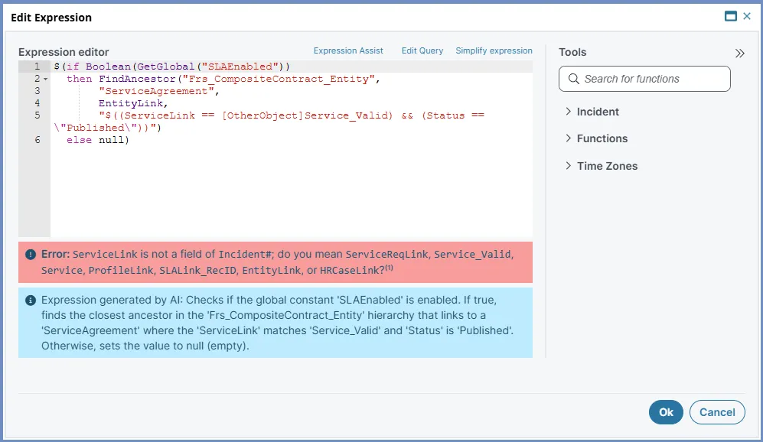Viewport: 763px width, 442px height.
Task: Click the else null line in editor
Action: click(x=98, y=140)
